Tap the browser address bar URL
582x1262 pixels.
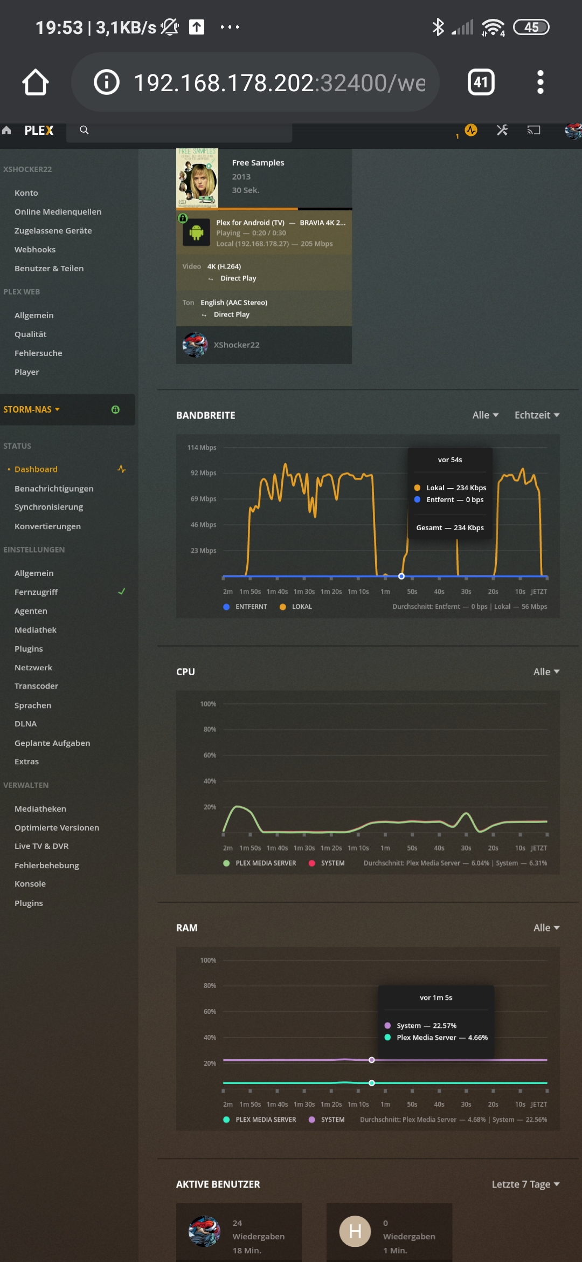[279, 83]
